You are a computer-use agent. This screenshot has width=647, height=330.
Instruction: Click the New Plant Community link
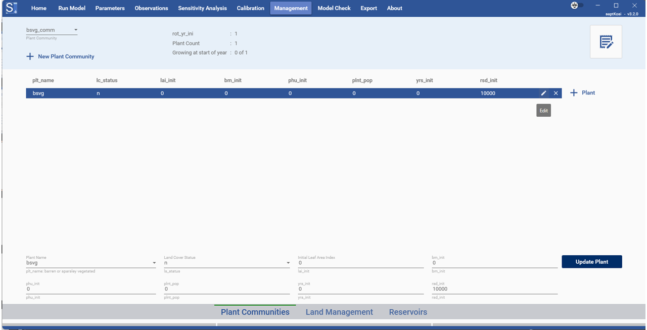(65, 56)
